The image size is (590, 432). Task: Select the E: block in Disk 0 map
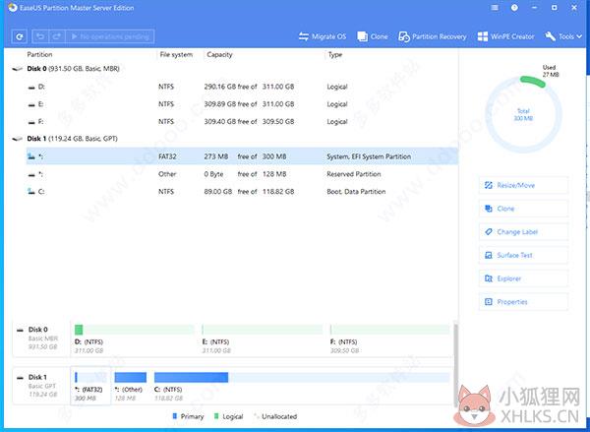[262, 339]
